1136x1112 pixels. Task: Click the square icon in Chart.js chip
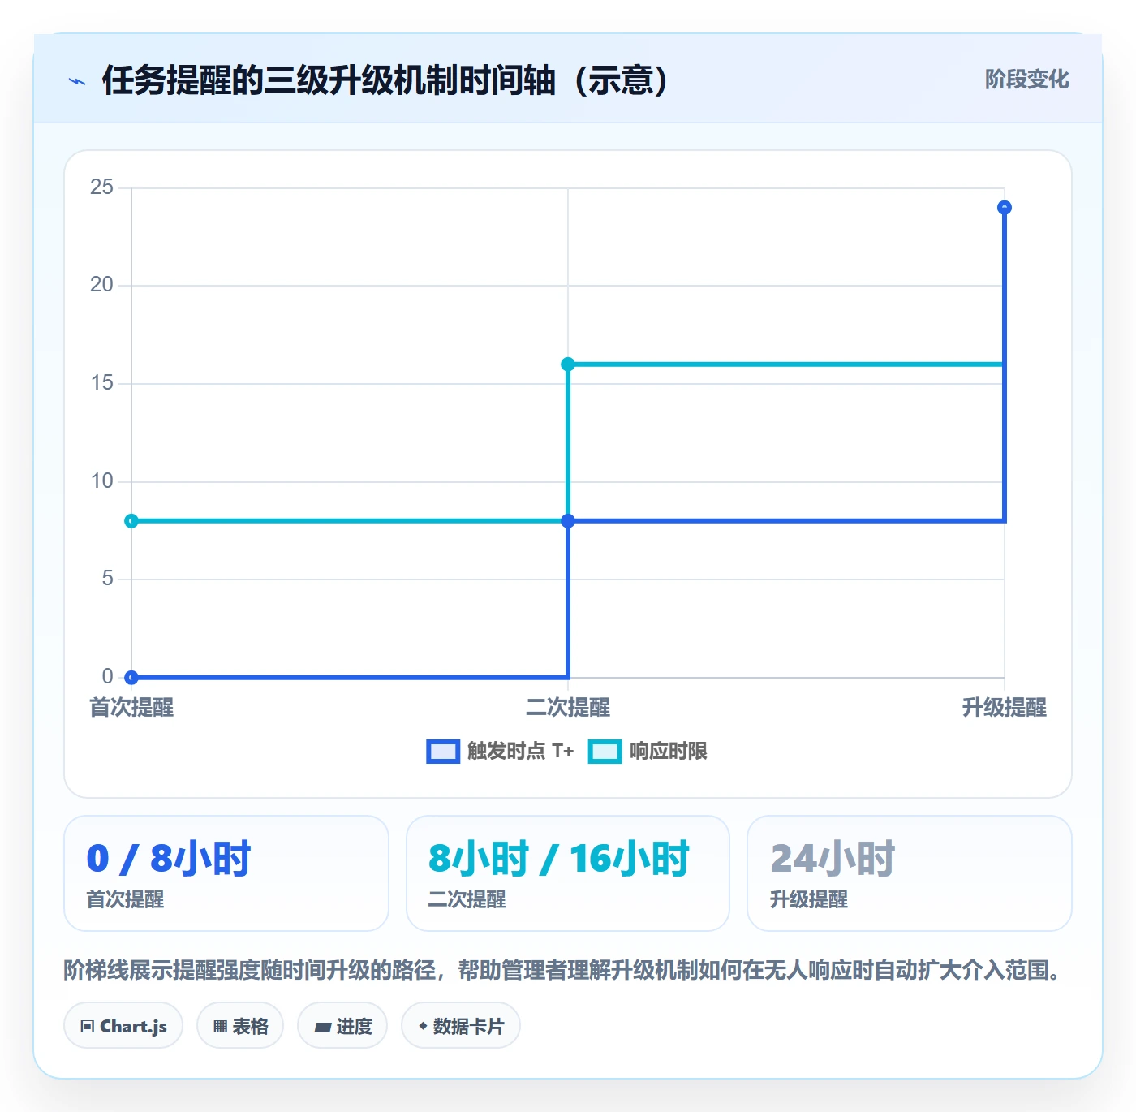[x=88, y=1027]
